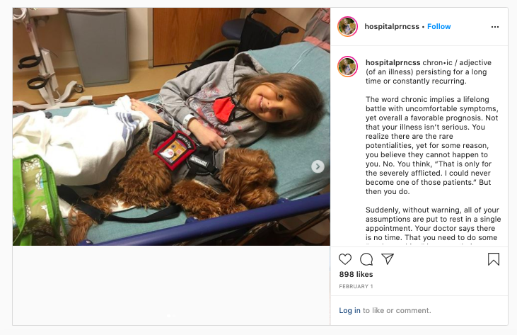Viewport: 517px width, 335px height.
Task: Share the post using the paper plane icon
Action: pos(388,259)
